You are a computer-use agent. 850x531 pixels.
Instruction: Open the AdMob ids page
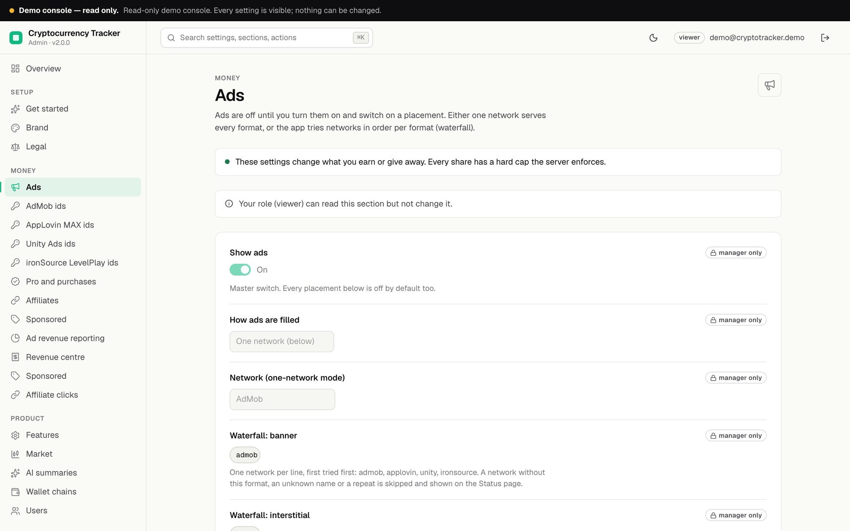(73, 206)
